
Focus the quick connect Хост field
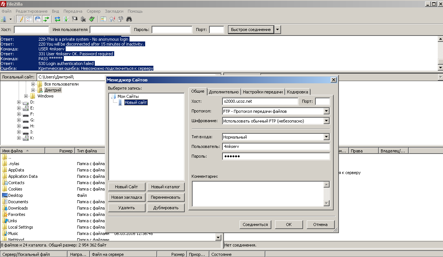pos(31,30)
